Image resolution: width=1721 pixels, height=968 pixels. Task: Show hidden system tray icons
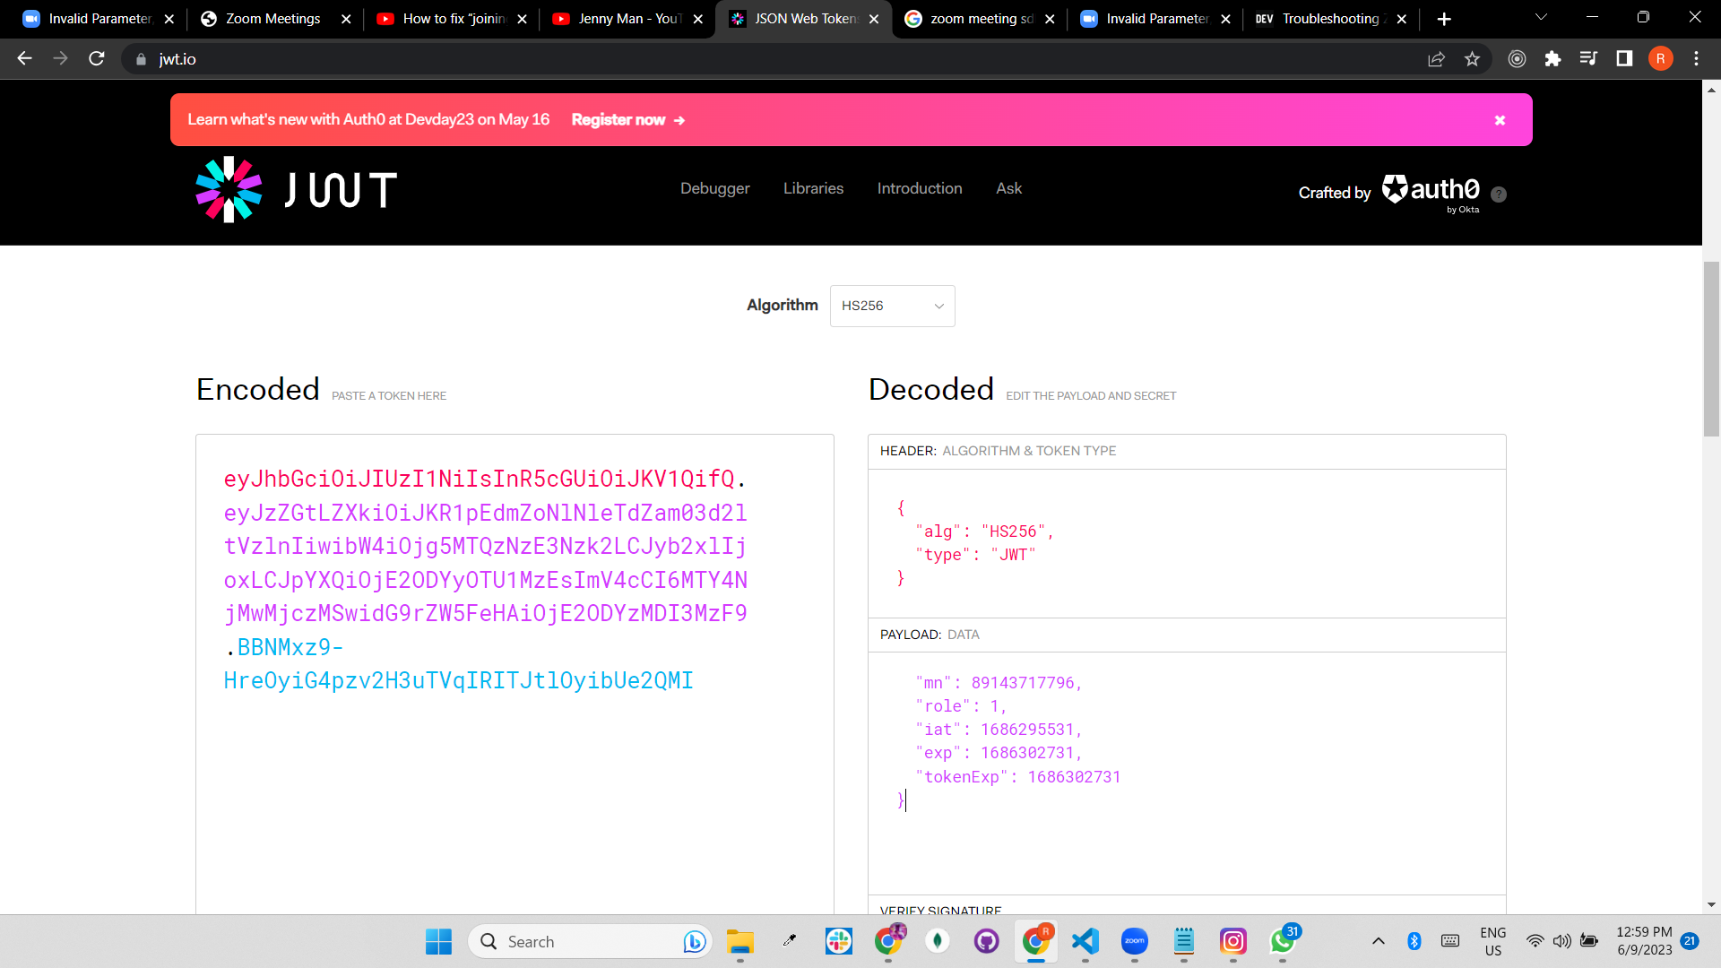click(x=1379, y=941)
